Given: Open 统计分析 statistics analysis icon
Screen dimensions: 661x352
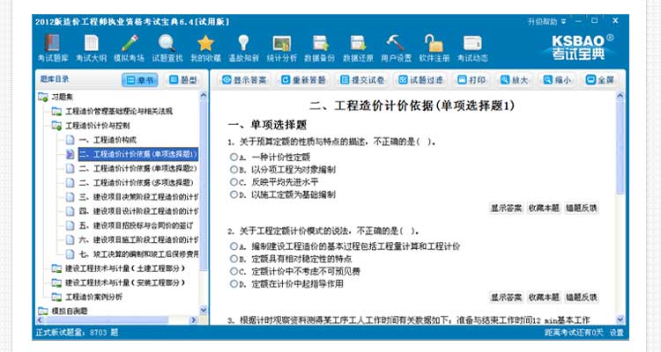Looking at the screenshot, I should pos(281,48).
